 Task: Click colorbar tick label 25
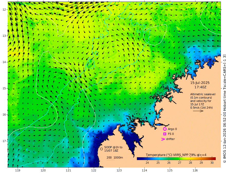(158, 163)
